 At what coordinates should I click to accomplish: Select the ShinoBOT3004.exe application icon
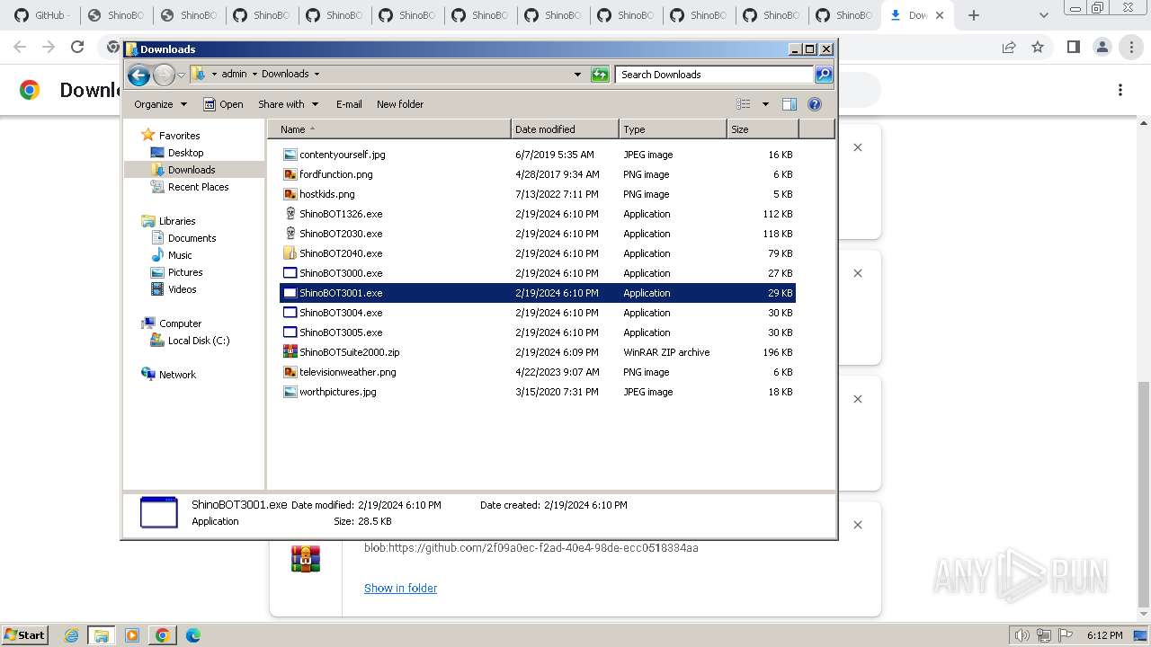pos(290,313)
